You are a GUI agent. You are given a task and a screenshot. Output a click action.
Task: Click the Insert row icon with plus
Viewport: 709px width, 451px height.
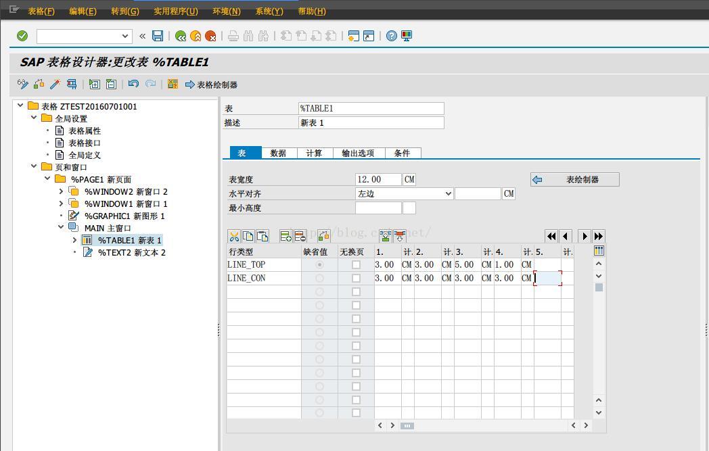click(x=285, y=236)
